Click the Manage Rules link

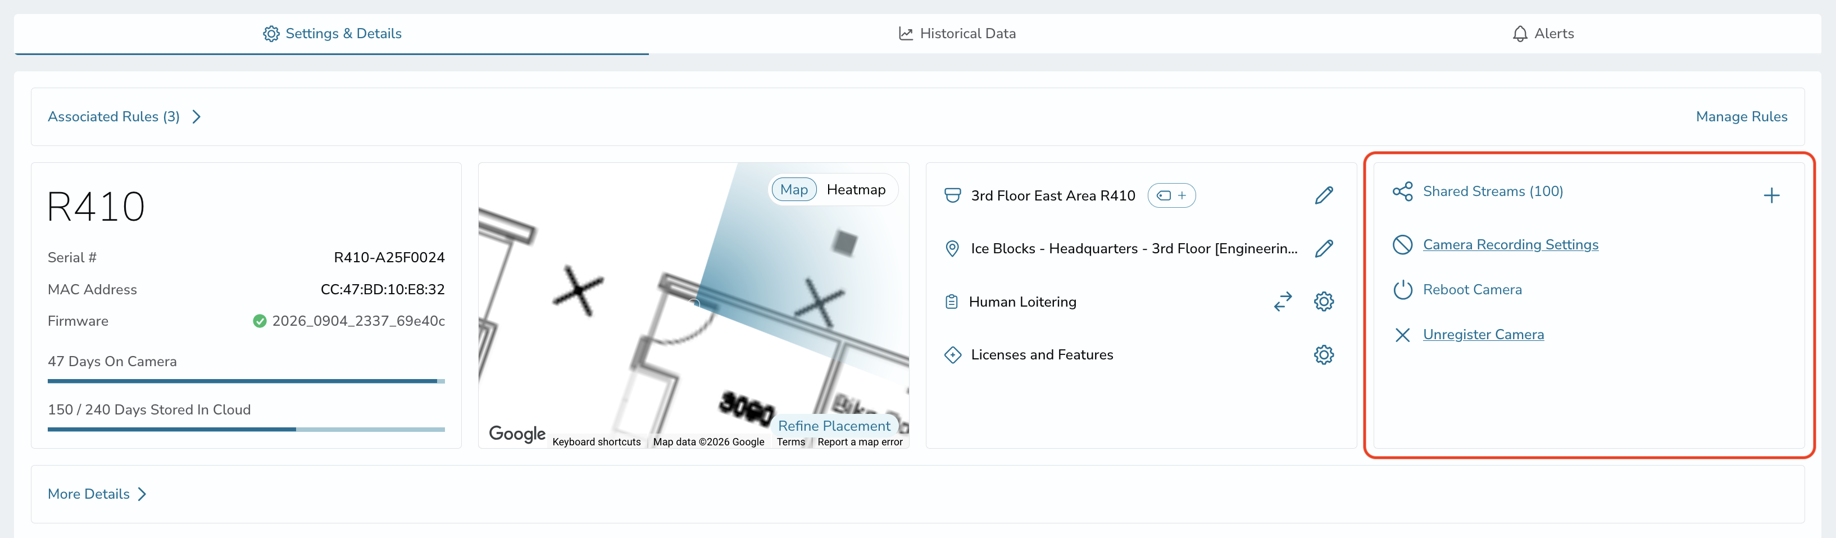tap(1741, 117)
